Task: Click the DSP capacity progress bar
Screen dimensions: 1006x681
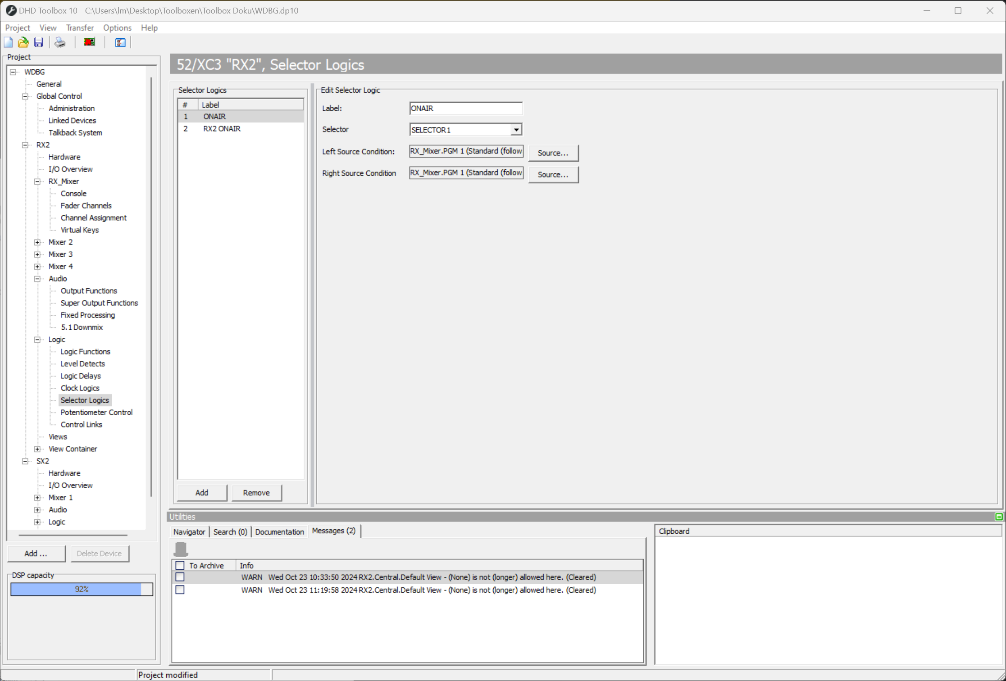Action: (x=82, y=589)
